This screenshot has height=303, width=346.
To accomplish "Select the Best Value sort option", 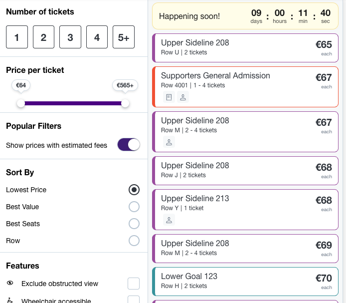I will point(134,207).
